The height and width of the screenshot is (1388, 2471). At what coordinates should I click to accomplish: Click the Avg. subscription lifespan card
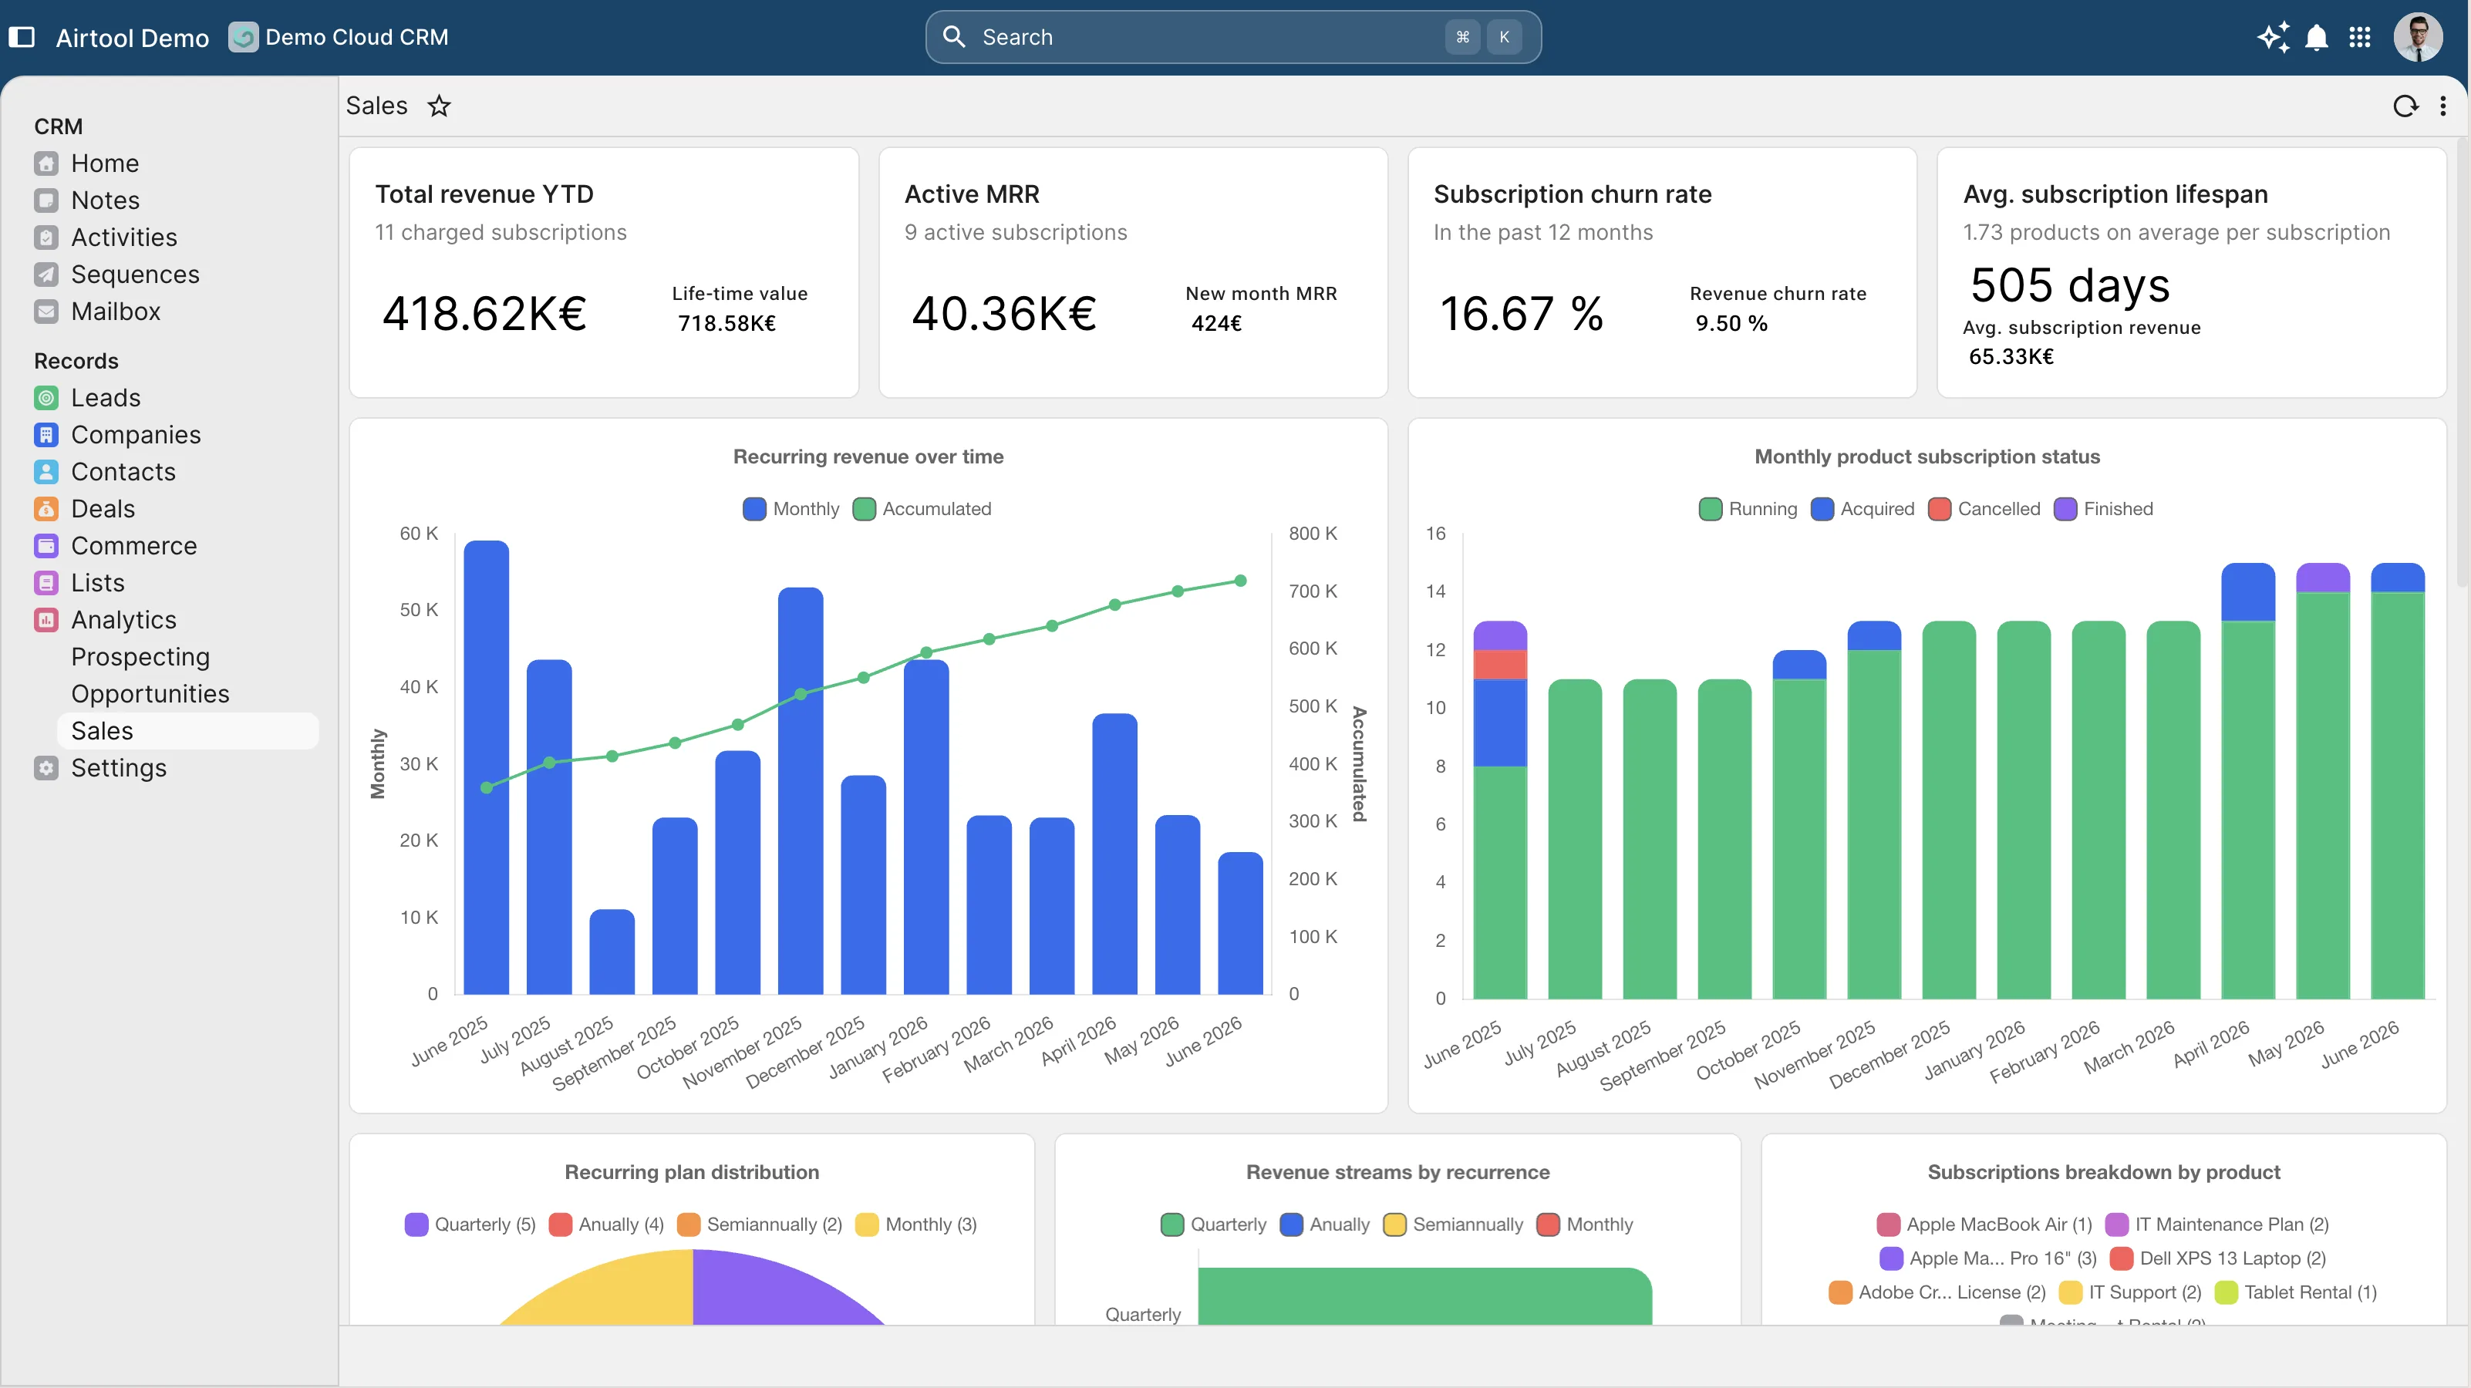pyautogui.click(x=2192, y=272)
